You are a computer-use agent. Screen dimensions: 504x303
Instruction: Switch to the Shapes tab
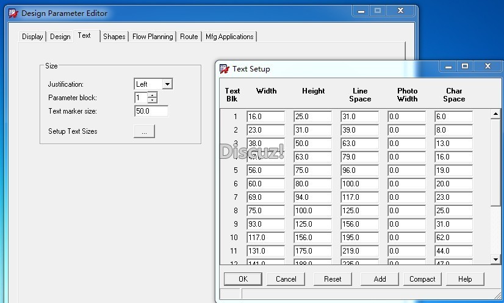tap(114, 37)
